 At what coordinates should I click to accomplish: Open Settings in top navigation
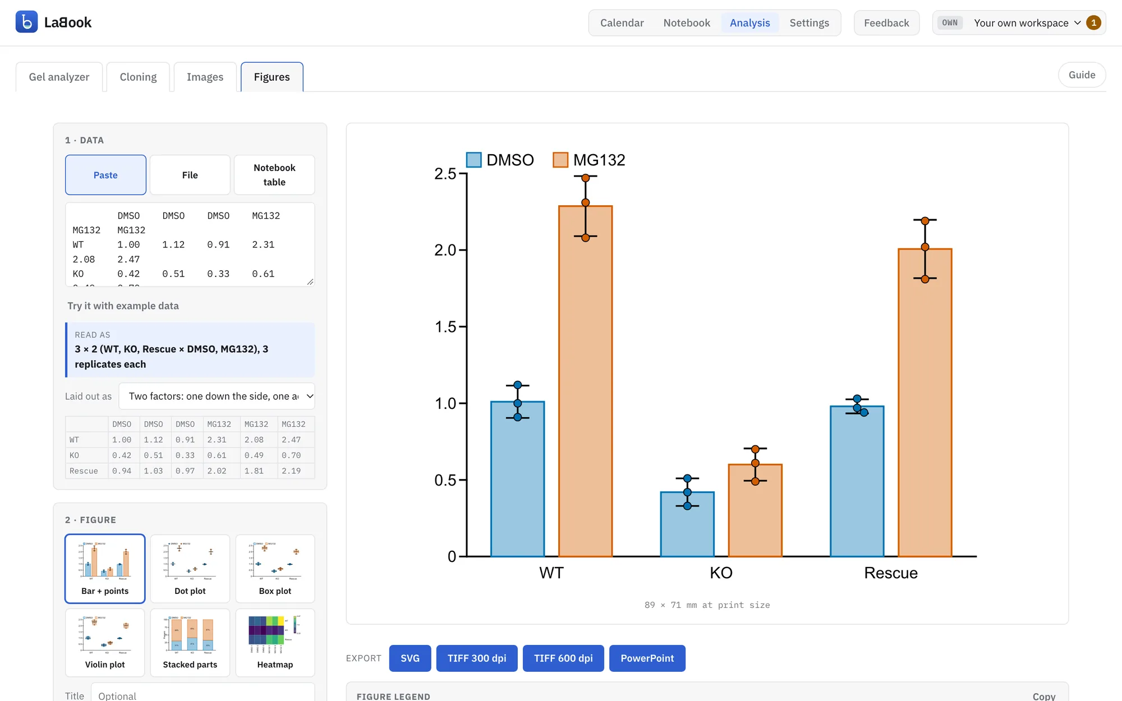click(809, 23)
